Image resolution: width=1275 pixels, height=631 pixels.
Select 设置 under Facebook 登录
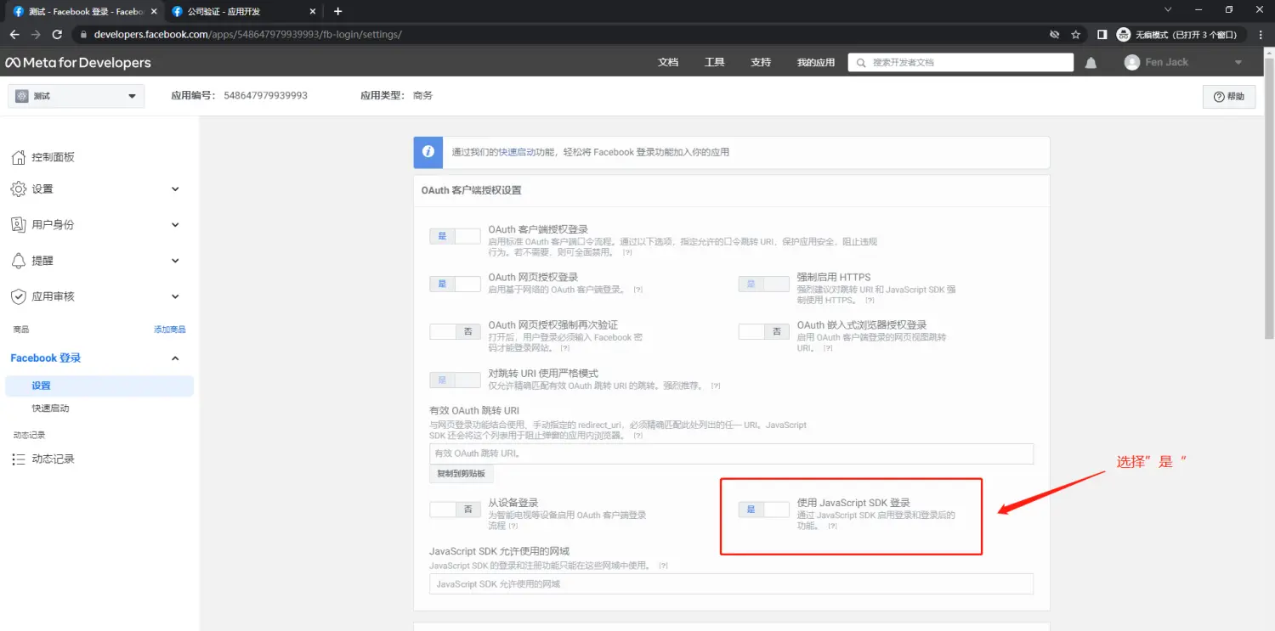99,386
